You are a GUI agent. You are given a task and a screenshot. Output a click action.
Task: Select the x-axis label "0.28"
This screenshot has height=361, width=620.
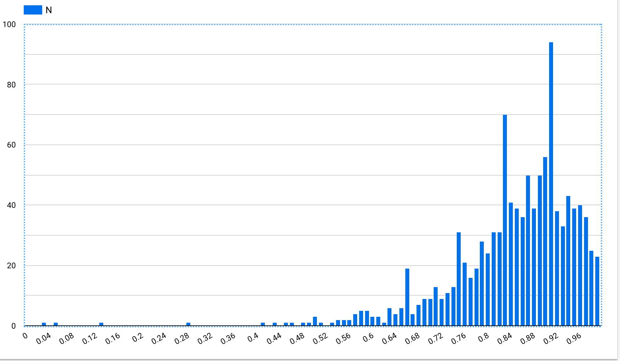[x=182, y=339]
